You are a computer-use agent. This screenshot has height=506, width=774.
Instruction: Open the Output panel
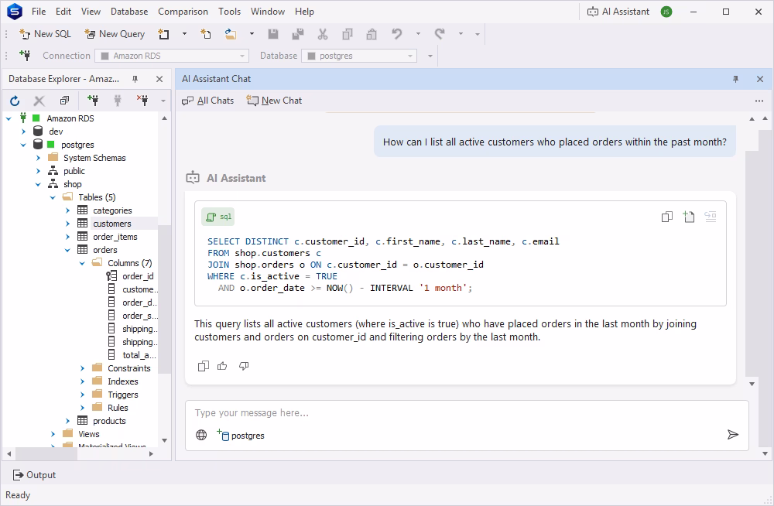[34, 475]
